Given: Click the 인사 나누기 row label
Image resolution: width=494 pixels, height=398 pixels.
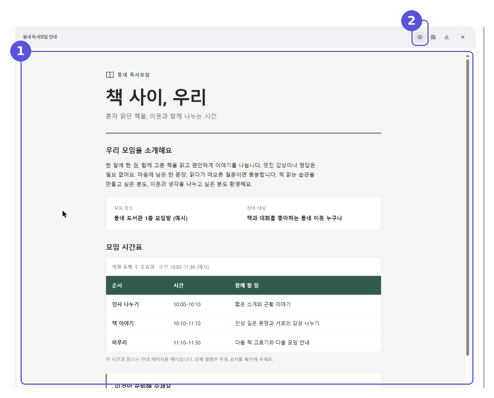Looking at the screenshot, I should (x=125, y=305).
